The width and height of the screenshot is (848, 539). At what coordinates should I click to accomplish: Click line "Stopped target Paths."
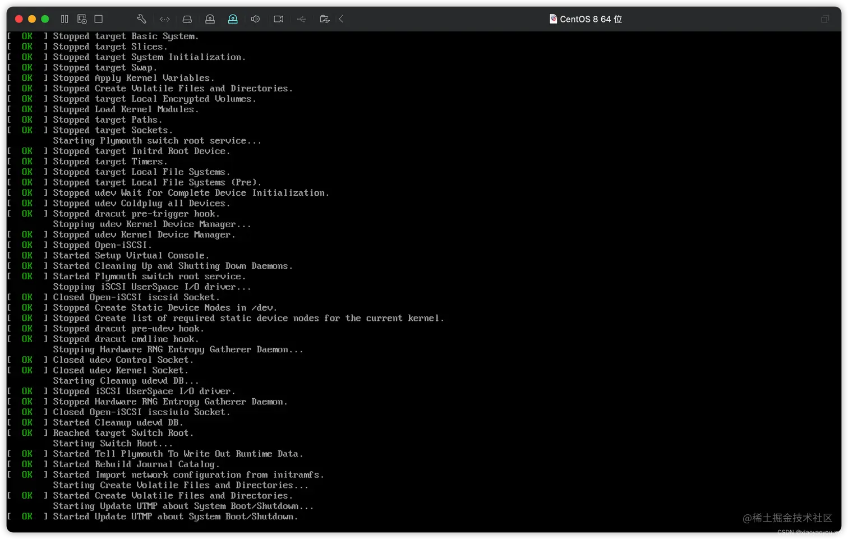click(x=108, y=119)
